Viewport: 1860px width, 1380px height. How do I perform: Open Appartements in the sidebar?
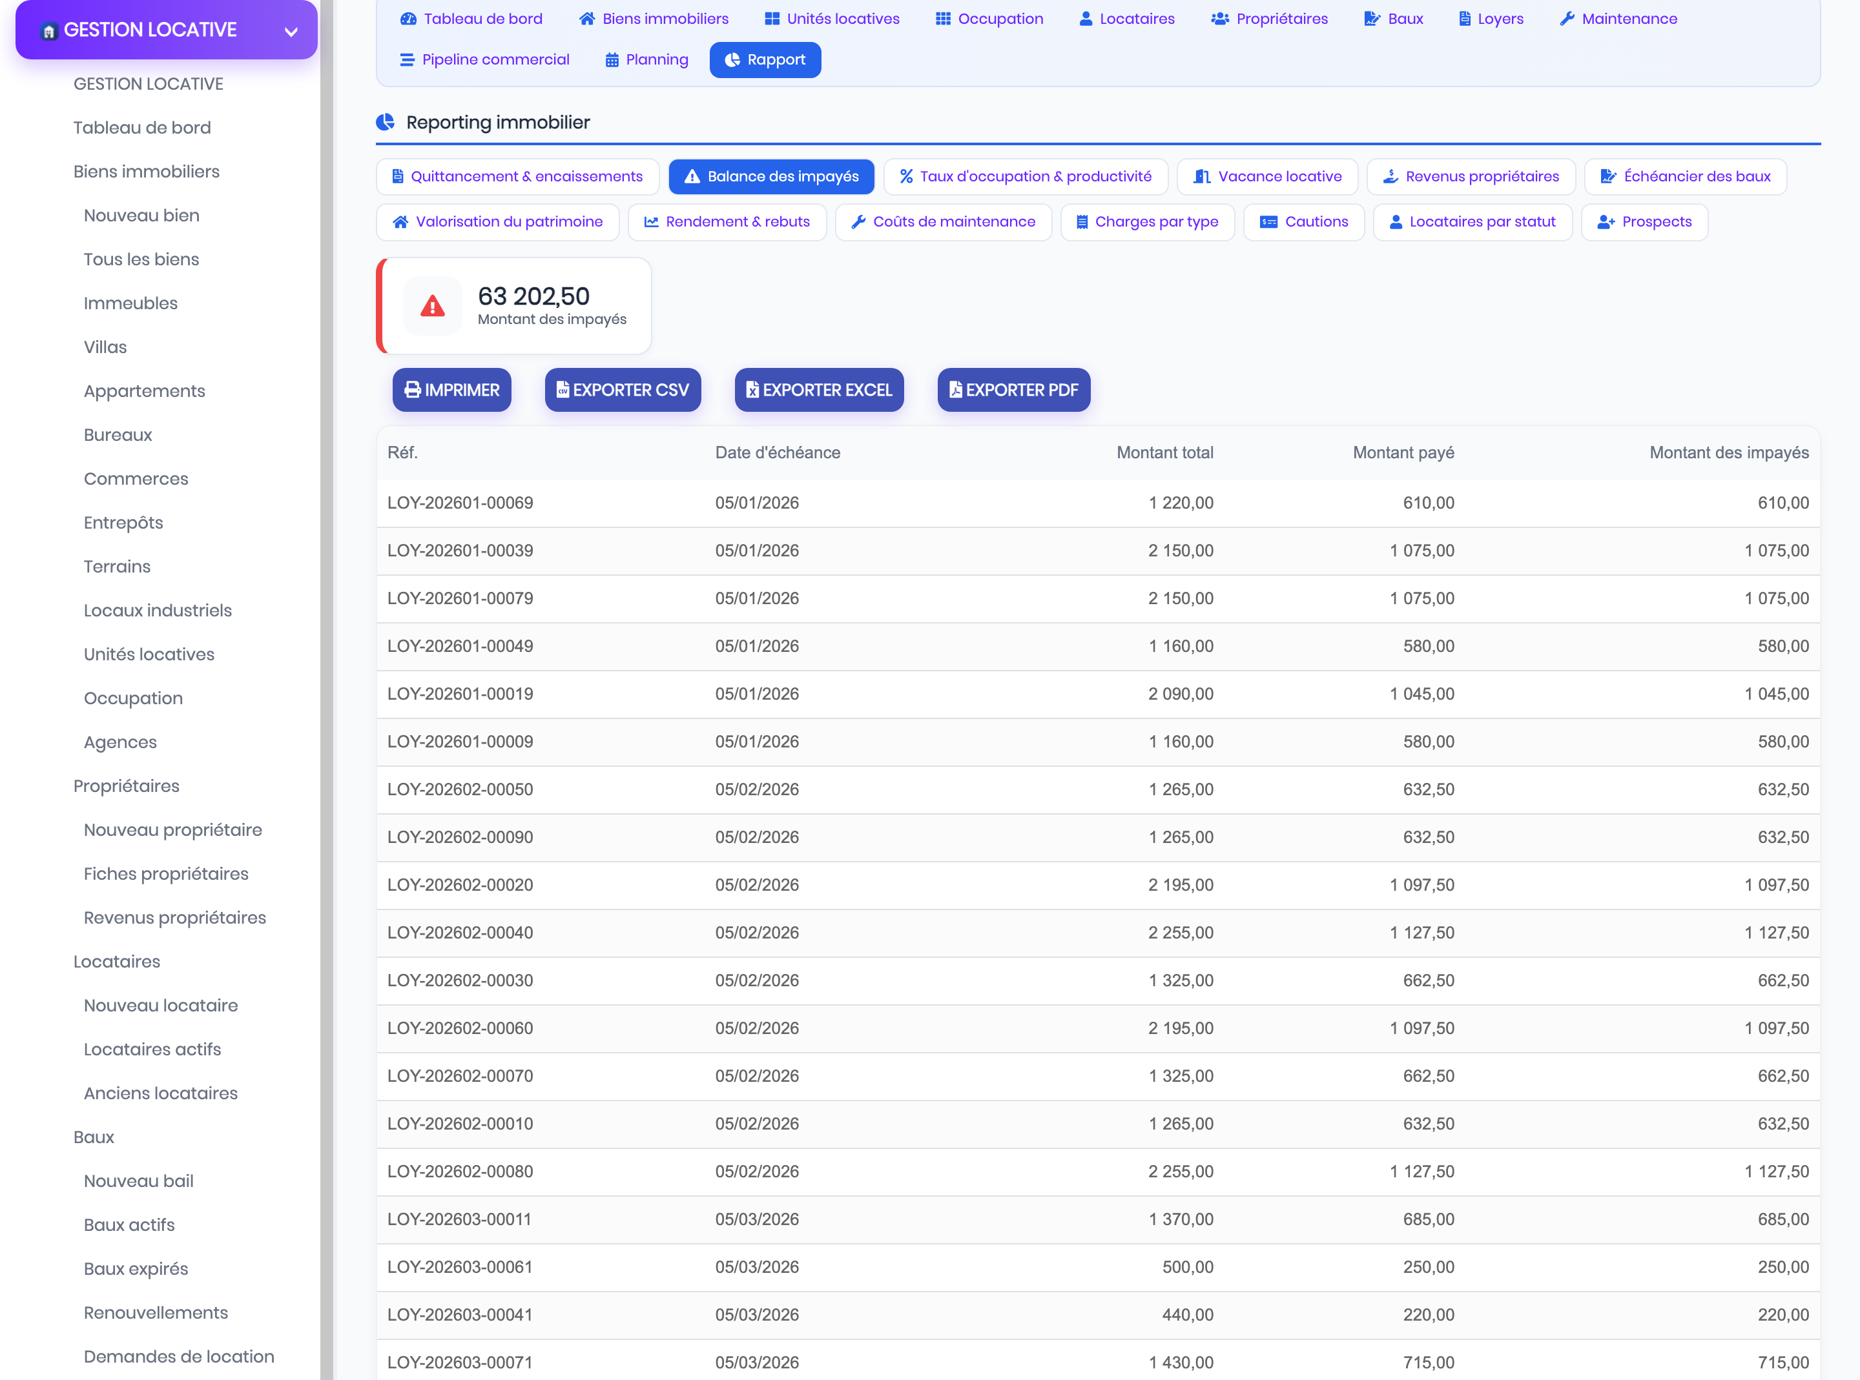coord(144,391)
